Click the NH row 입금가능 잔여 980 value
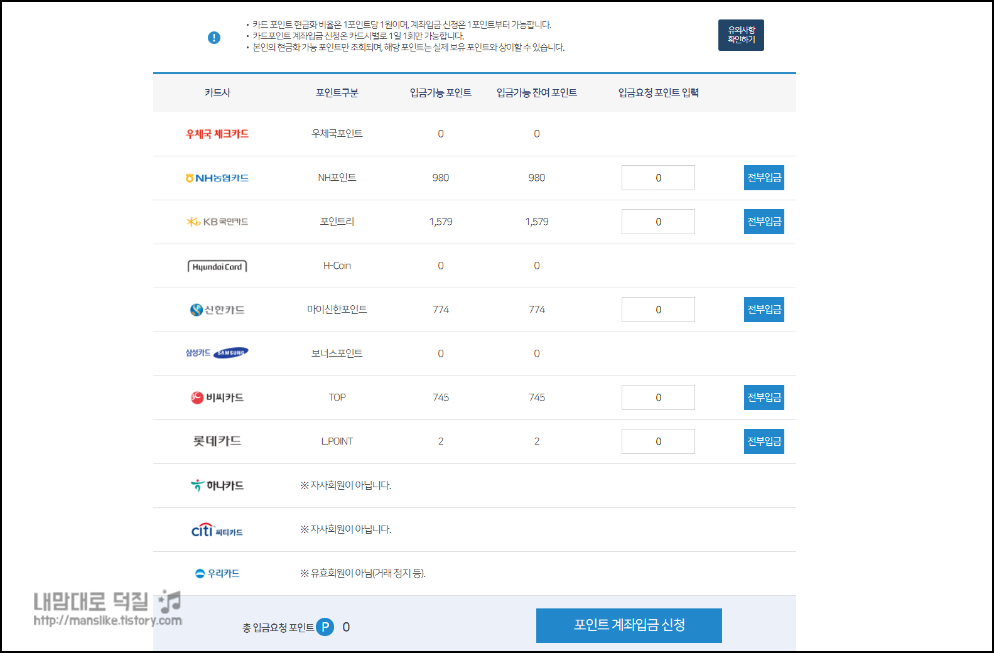The height and width of the screenshot is (653, 994). click(537, 178)
